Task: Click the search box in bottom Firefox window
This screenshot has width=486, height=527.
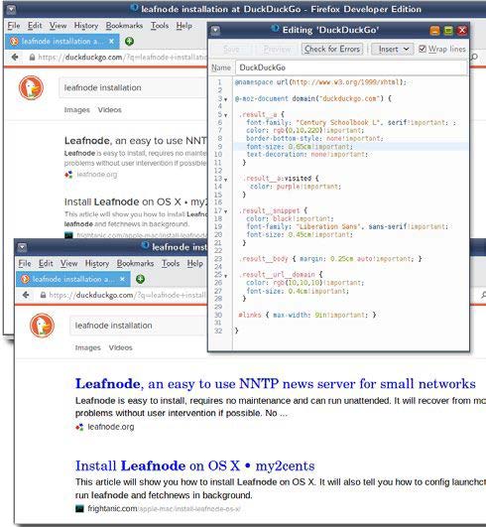Action: click(139, 326)
